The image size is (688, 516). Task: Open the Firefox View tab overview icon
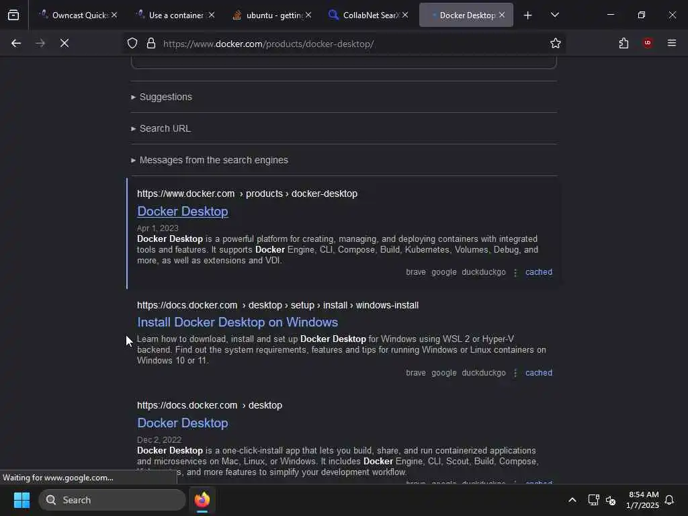[x=13, y=15]
